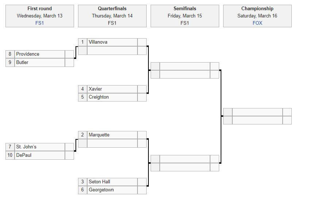The width and height of the screenshot is (314, 199).
Task: Click the score box next to Georgetown
Action: click(142, 190)
